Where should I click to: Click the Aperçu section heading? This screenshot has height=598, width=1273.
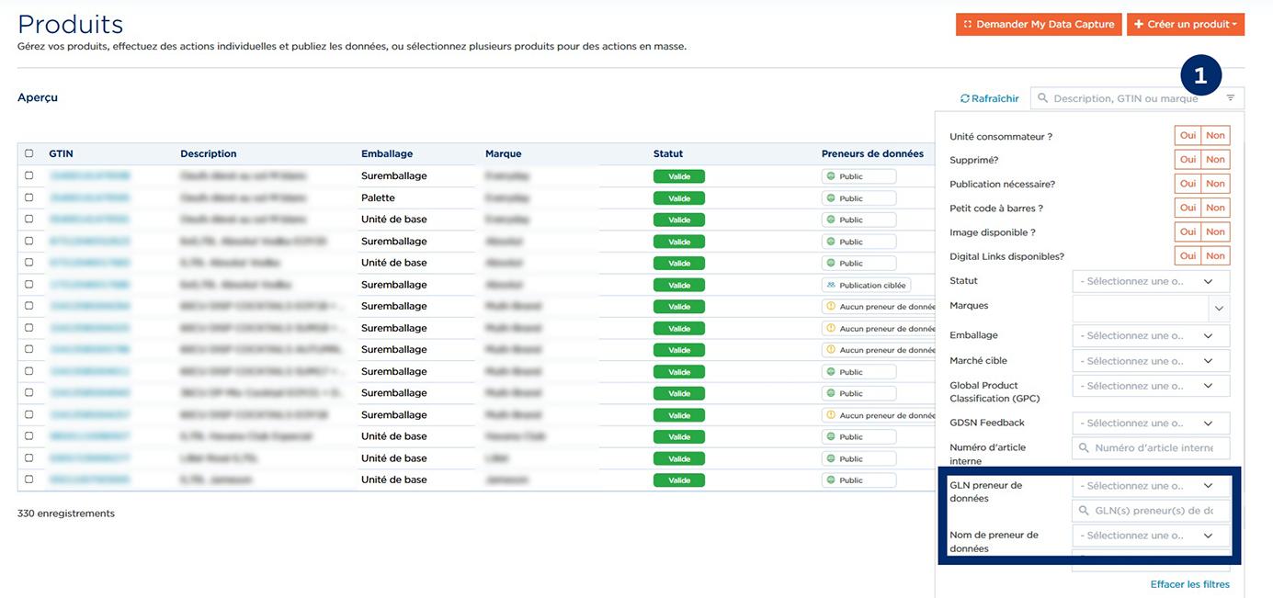pos(38,97)
